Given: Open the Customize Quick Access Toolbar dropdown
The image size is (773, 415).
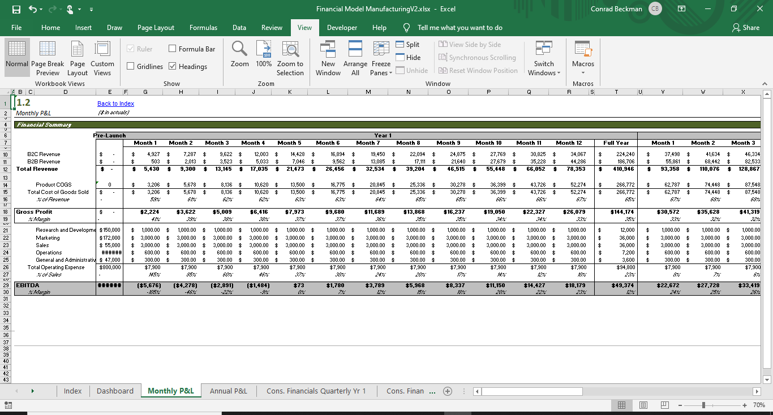Looking at the screenshot, I should pos(92,9).
